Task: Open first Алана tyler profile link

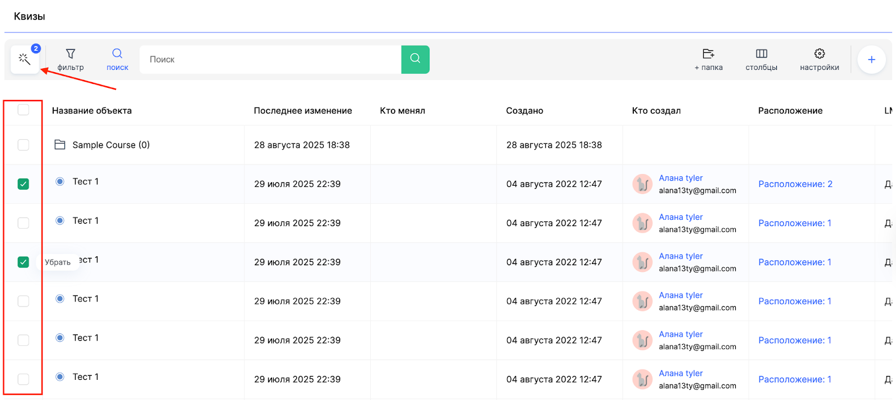Action: click(x=680, y=178)
